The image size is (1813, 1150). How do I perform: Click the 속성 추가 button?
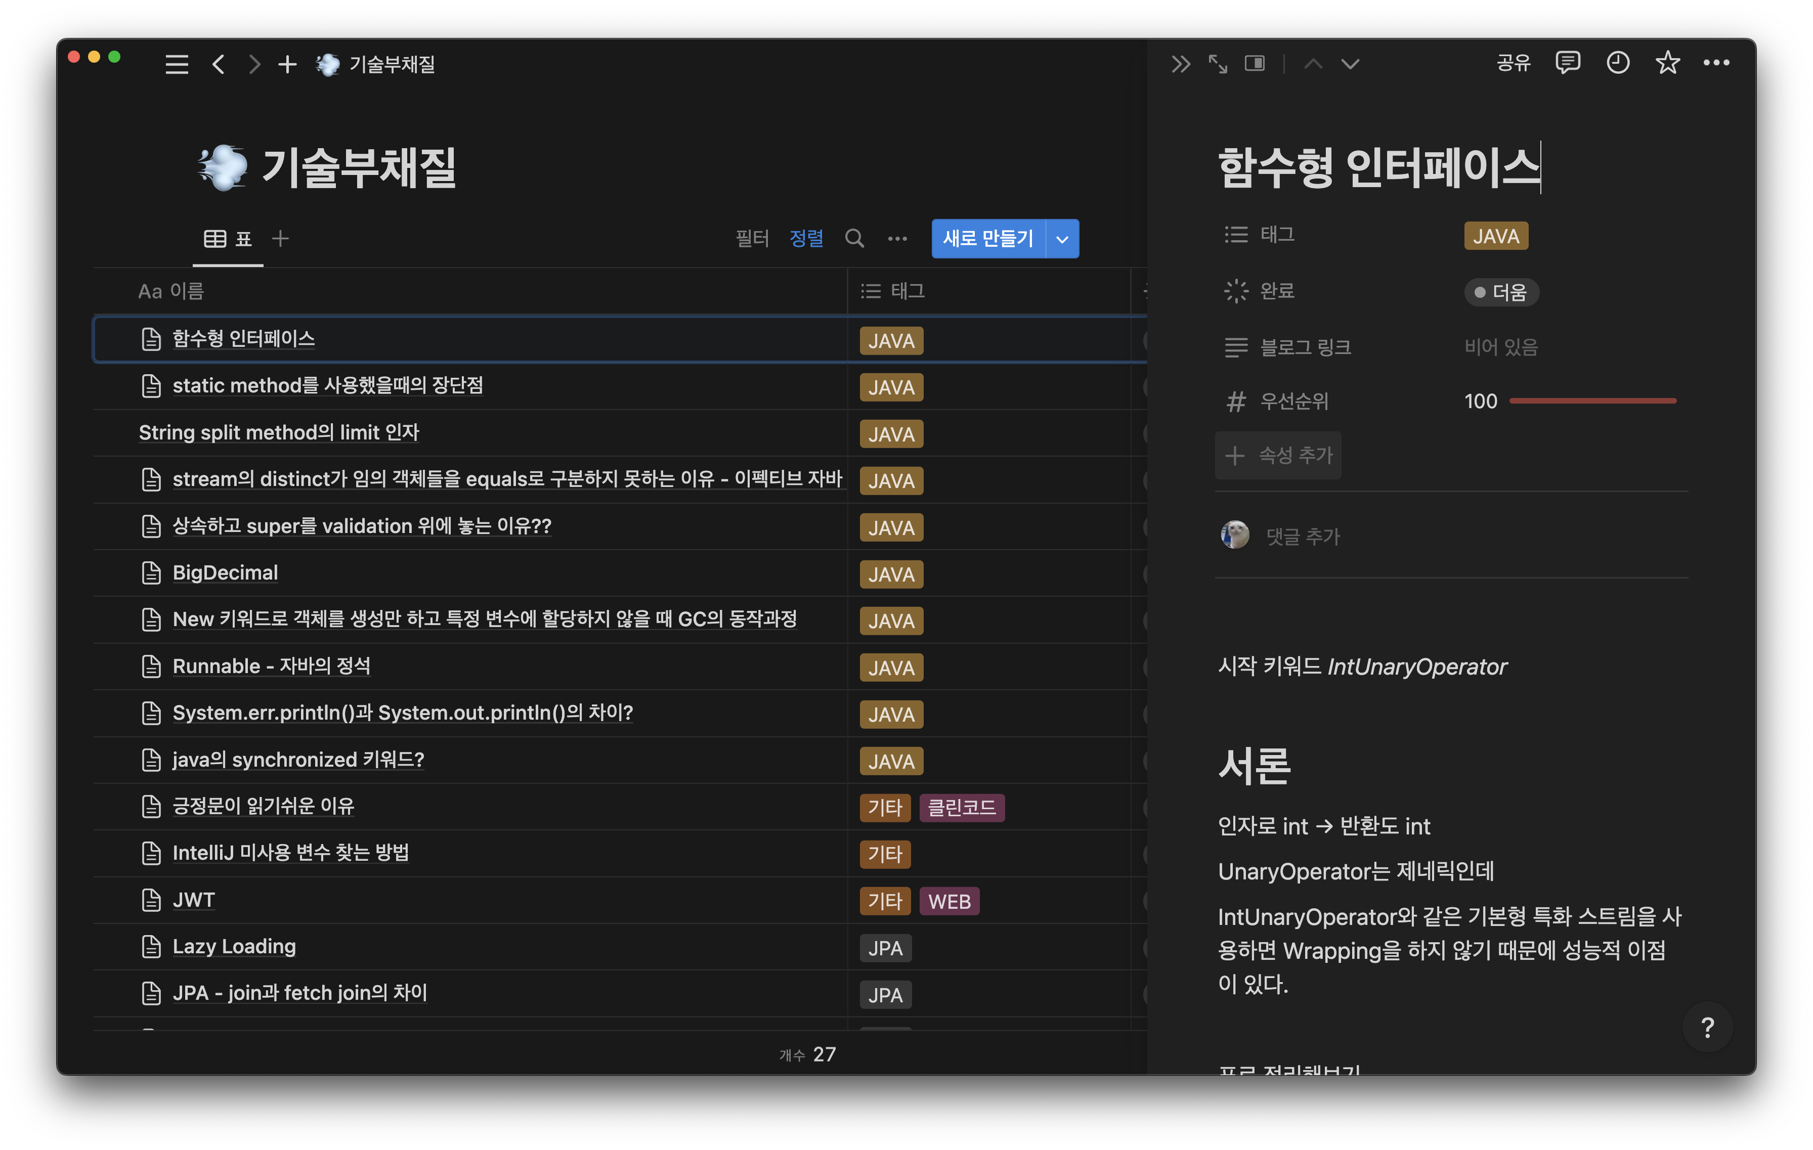[x=1278, y=455]
